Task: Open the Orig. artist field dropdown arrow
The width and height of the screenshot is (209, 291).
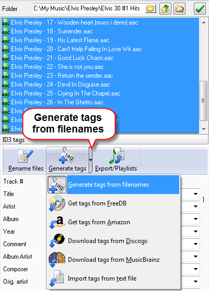Action: tap(195, 282)
